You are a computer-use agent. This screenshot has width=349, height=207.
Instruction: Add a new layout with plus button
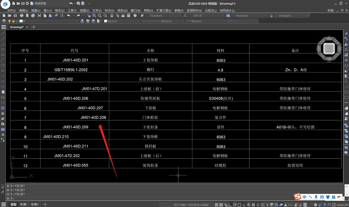pyautogui.click(x=45, y=204)
